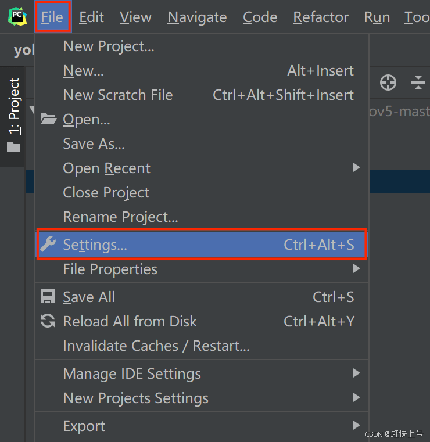Screen dimensions: 430x442
Task: Expand the Manage IDE Settings submenu
Action: pos(356,373)
